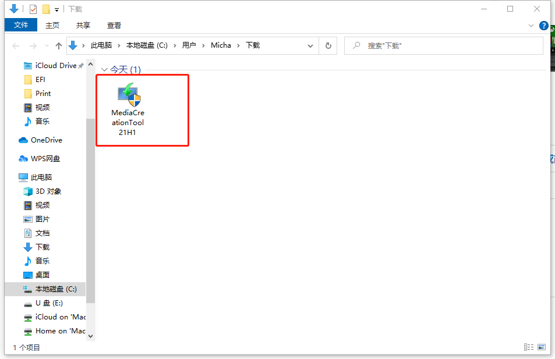
Task: Open the MediaCreationTool21H1 file icon
Action: pyautogui.click(x=128, y=95)
